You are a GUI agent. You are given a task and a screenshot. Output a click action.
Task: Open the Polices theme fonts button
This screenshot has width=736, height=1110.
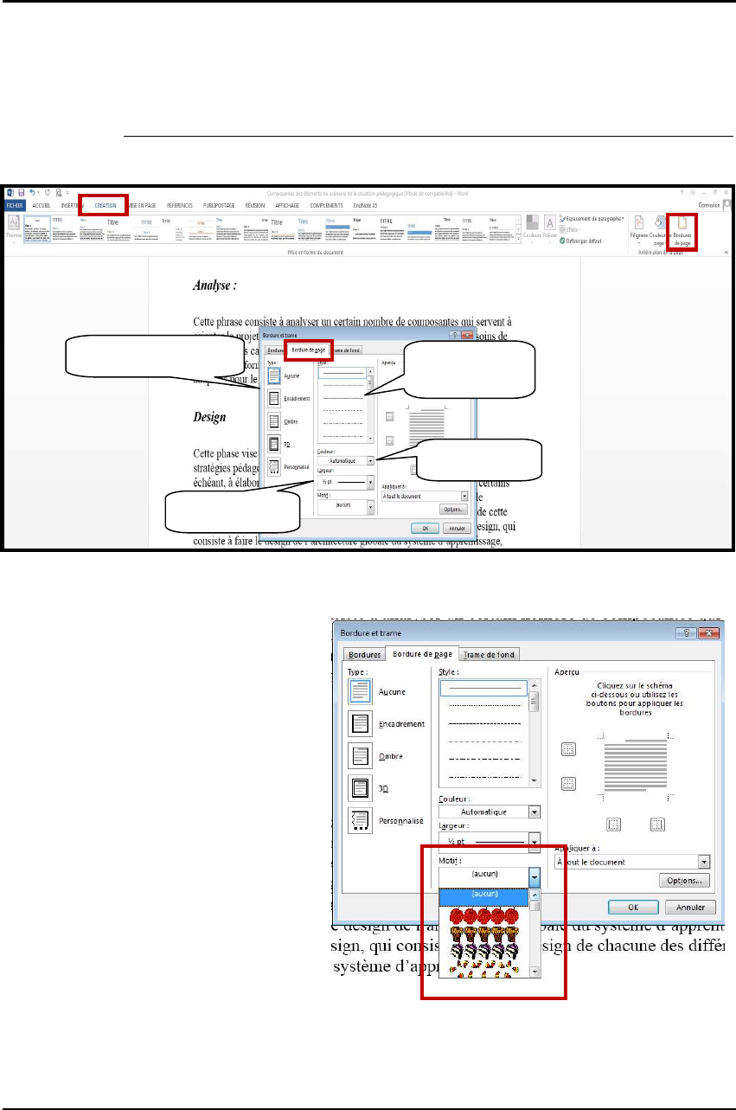(550, 229)
